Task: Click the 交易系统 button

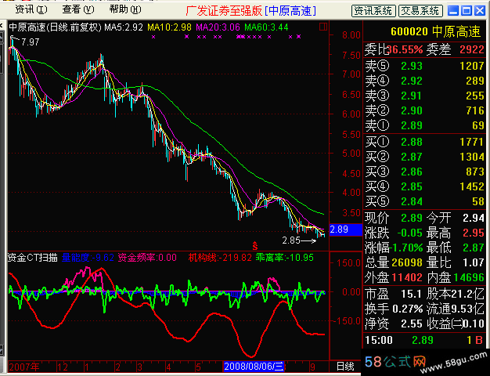Action: (420, 11)
